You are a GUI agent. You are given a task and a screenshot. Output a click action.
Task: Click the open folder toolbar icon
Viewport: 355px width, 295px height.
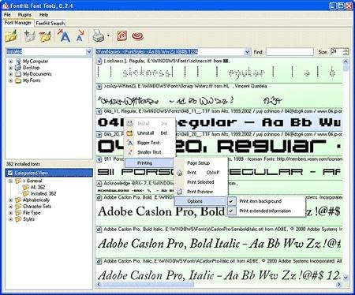[11, 36]
